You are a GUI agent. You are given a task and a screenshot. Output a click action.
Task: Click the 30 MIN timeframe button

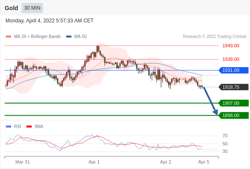coord(32,8)
